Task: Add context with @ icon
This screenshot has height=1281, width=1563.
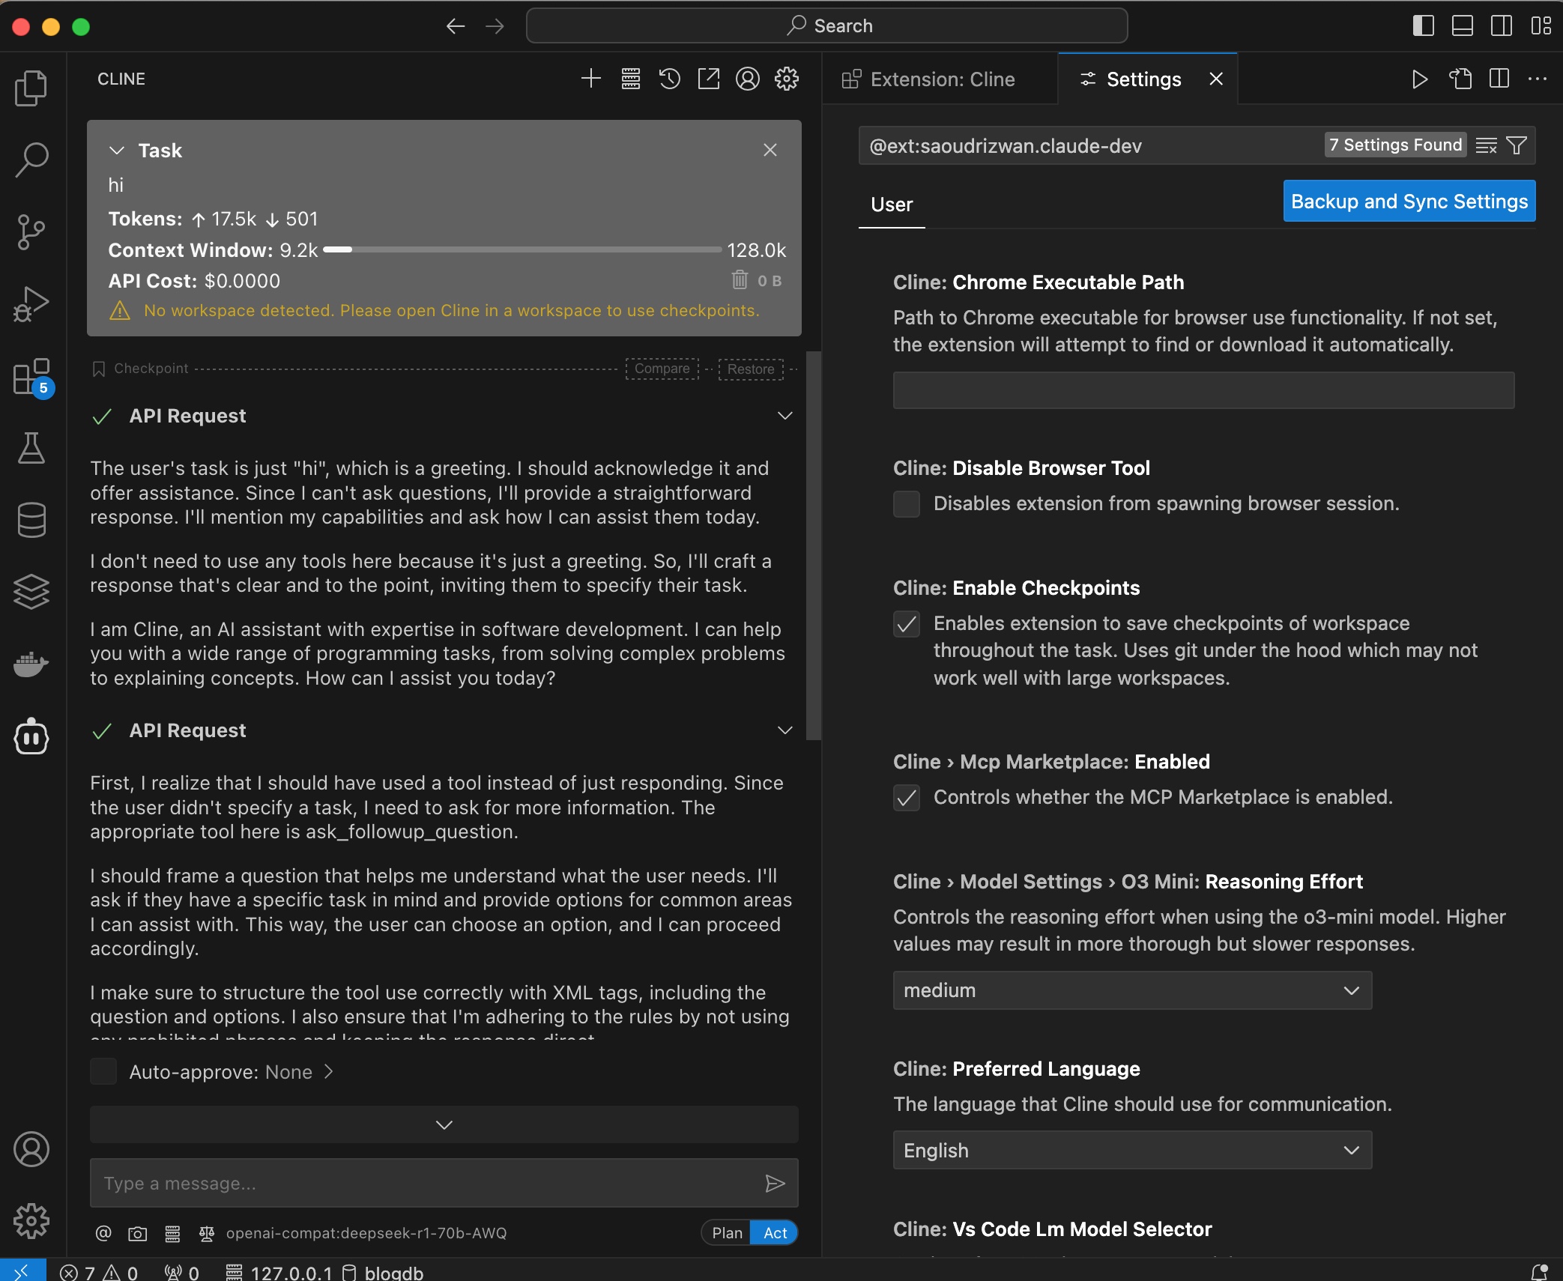Action: (x=103, y=1233)
